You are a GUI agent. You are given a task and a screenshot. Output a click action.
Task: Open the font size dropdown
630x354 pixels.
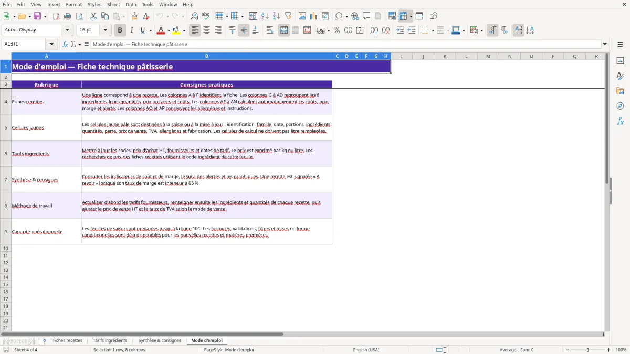105,30
